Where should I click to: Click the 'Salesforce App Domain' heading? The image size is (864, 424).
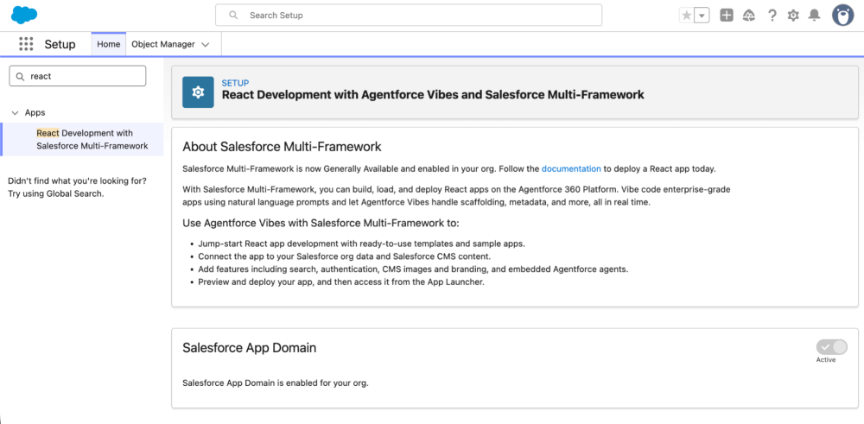click(249, 347)
